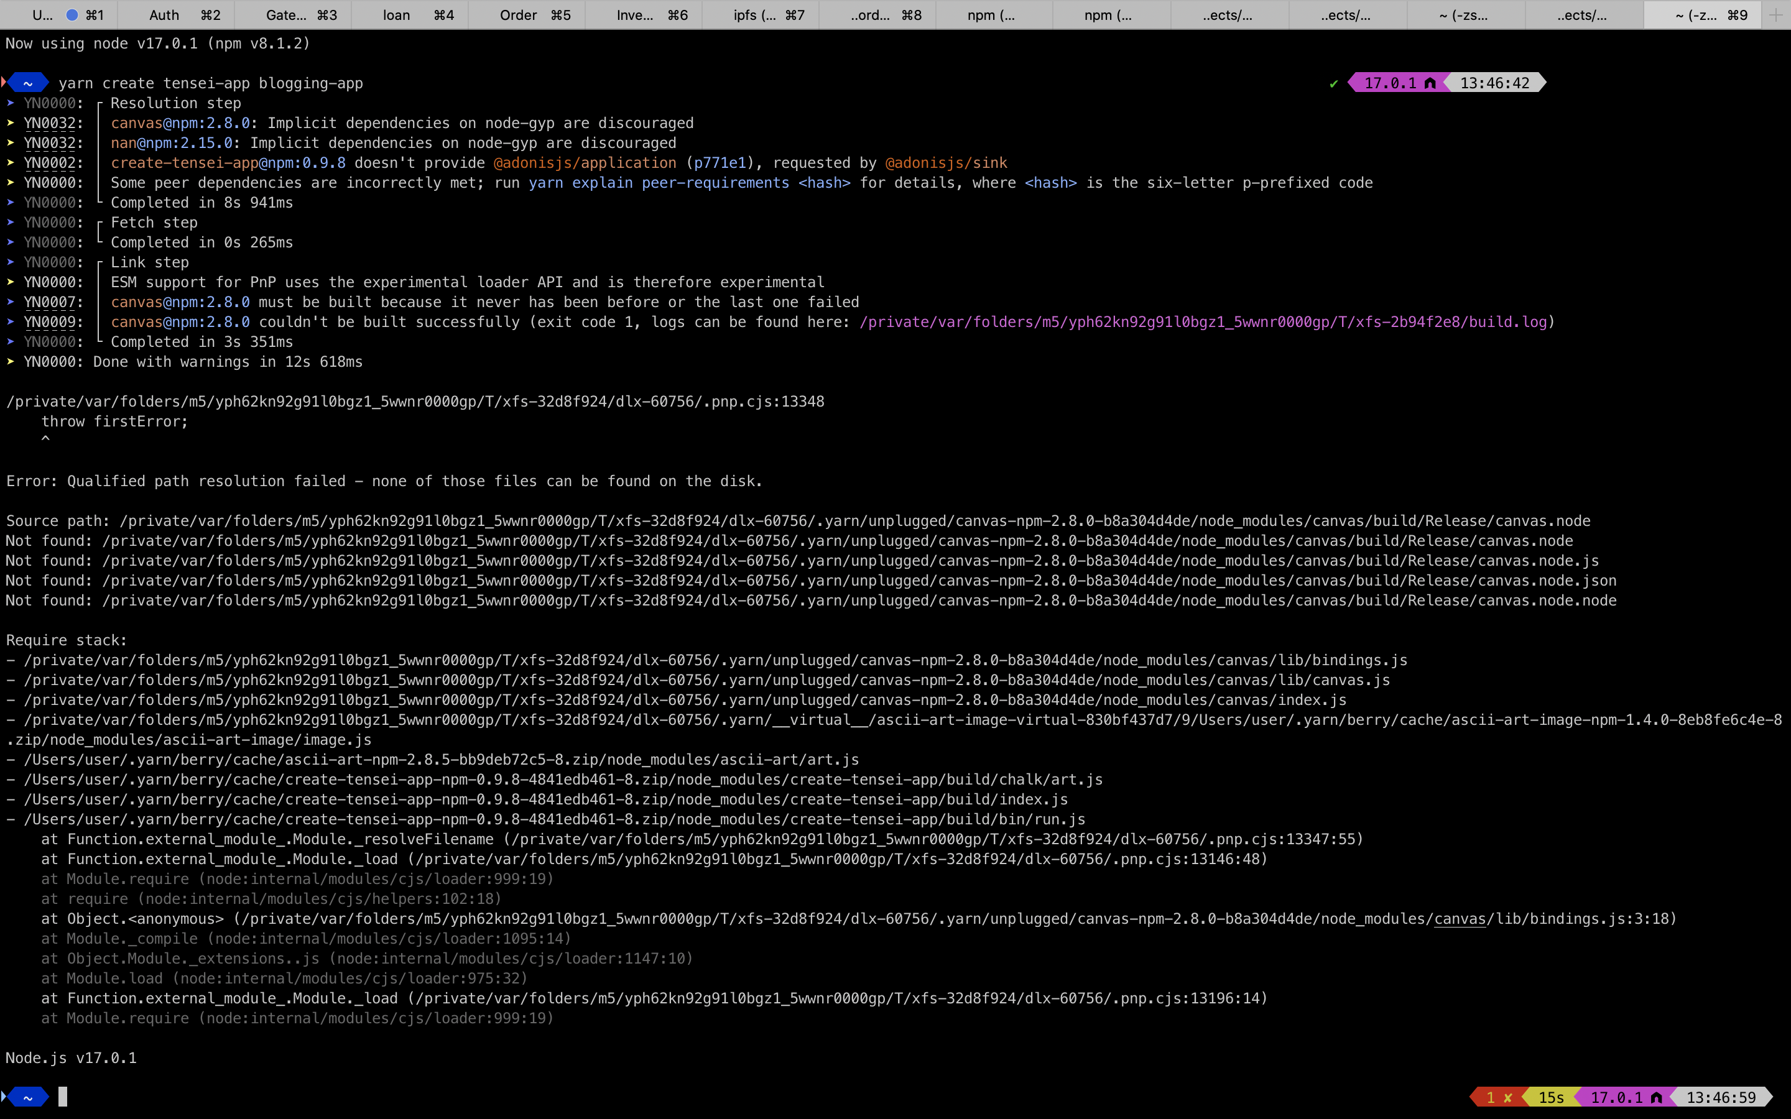Open a new terminal tab with the plus icon
Screen dimensions: 1791x1119
coord(1776,14)
